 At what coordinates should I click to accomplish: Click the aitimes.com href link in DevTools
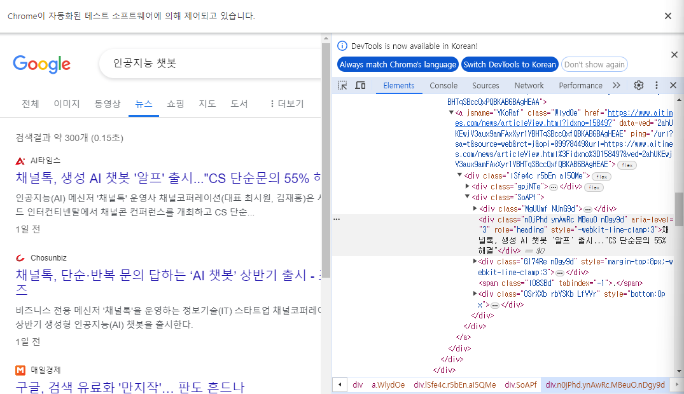click(x=564, y=118)
